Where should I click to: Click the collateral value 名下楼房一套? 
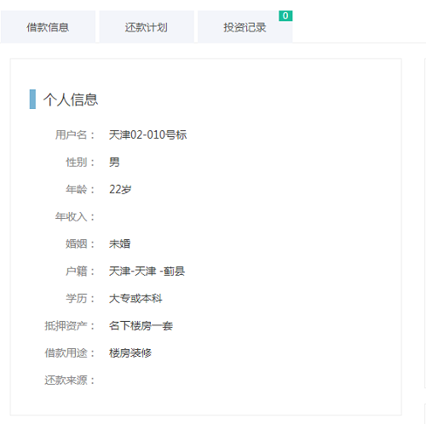pos(141,326)
